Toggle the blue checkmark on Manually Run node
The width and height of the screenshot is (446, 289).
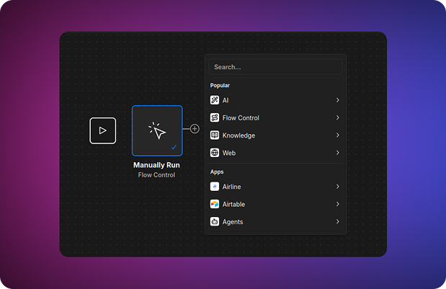174,147
